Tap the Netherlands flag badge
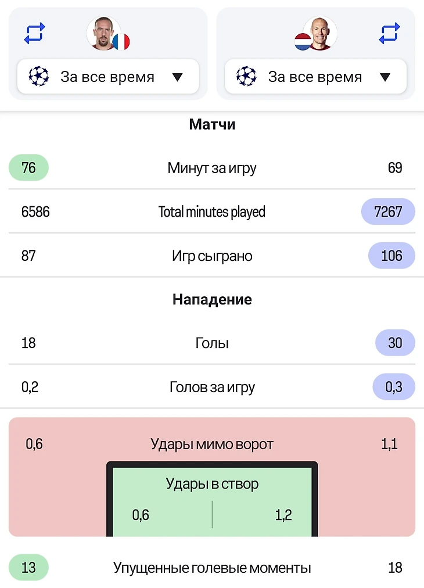This screenshot has height=588, width=424. pyautogui.click(x=303, y=42)
